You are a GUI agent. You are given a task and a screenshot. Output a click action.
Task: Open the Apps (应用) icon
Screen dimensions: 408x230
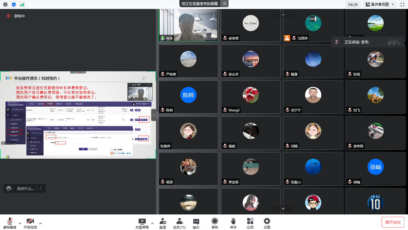tap(250, 223)
